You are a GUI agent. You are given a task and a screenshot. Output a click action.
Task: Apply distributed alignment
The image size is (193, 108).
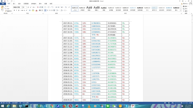(x=54, y=10)
